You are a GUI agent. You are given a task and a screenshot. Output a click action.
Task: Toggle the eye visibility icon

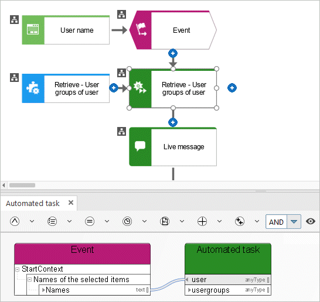[x=311, y=221]
